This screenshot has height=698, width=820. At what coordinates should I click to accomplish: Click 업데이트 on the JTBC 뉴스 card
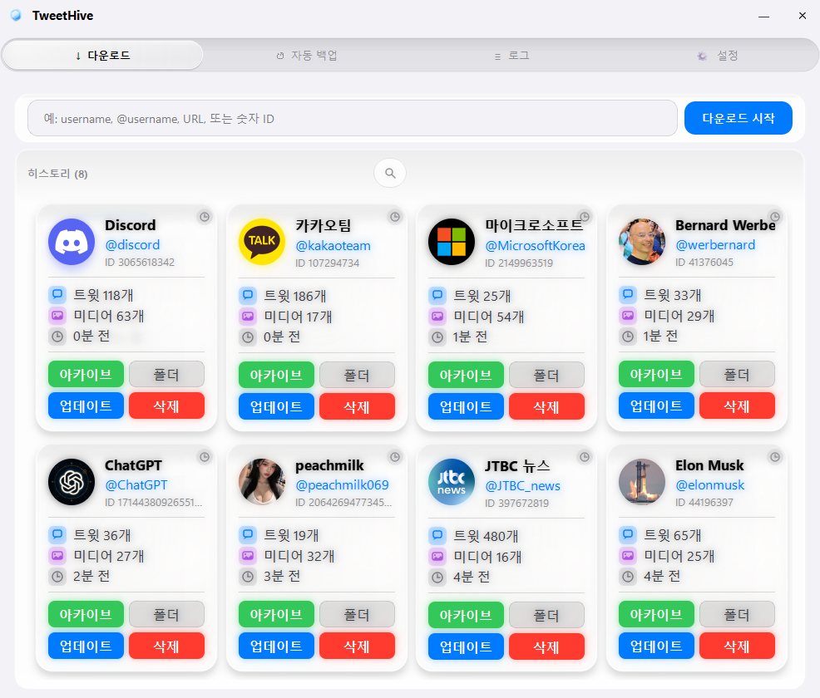tap(466, 646)
